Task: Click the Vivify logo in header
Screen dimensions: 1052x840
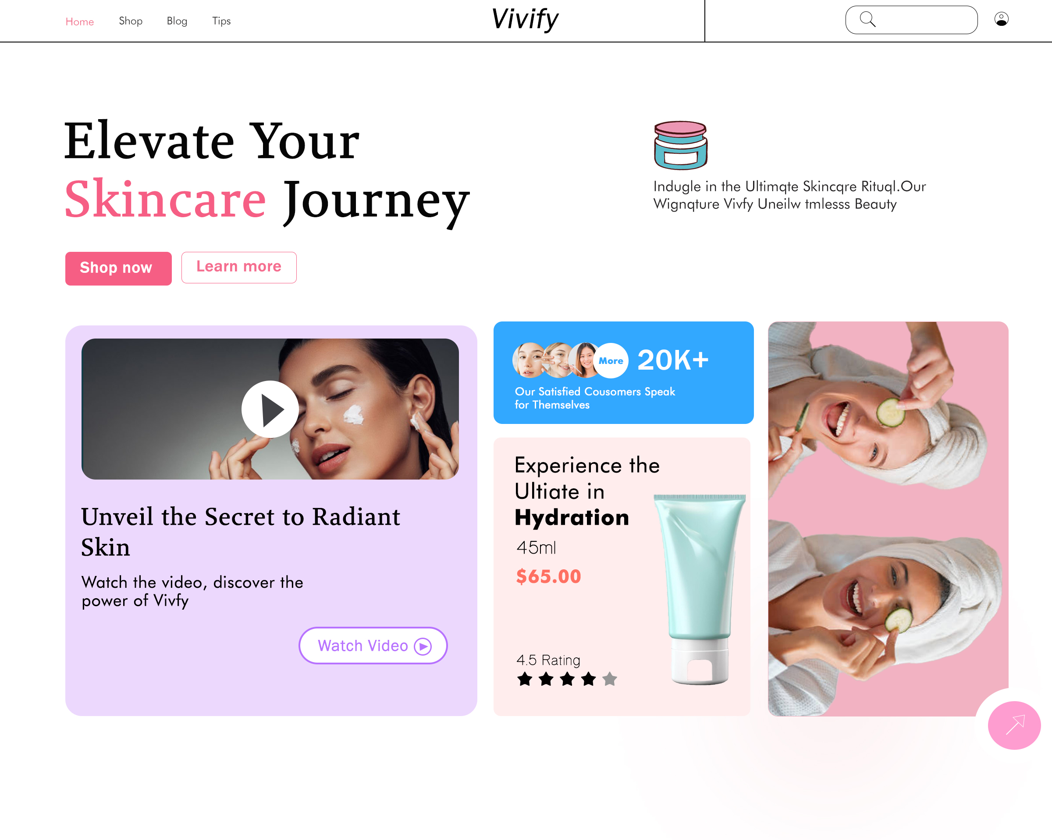Action: pos(525,20)
